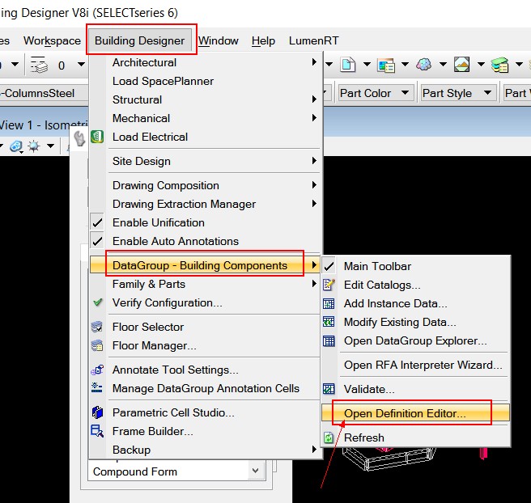Open DataGroup Explorer entry
This screenshot has width=531, height=503.
[415, 340]
